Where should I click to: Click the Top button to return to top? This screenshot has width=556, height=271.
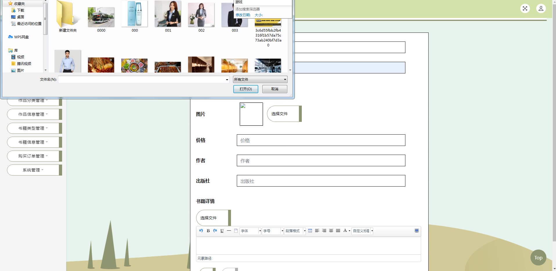[538, 258]
